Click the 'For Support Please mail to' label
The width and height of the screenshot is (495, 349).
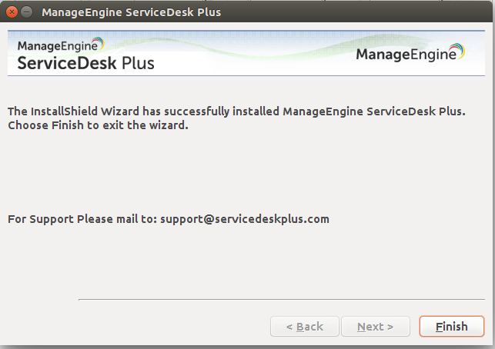82,219
